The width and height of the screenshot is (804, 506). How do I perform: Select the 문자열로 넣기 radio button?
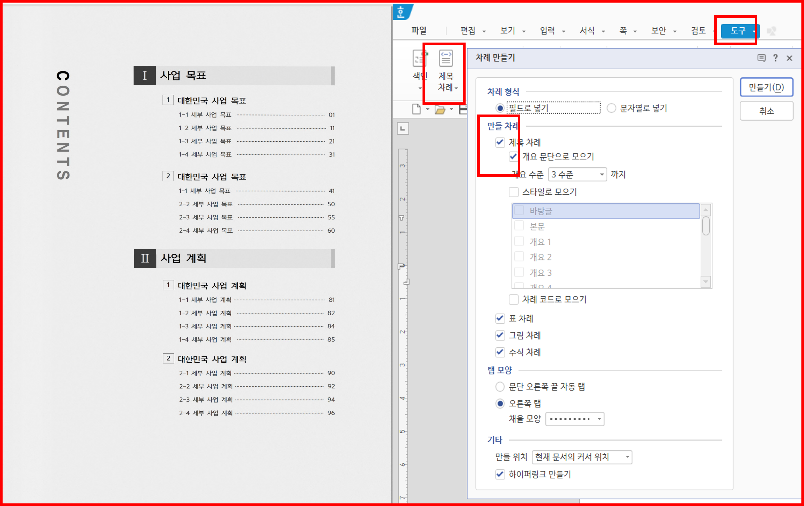coord(611,108)
